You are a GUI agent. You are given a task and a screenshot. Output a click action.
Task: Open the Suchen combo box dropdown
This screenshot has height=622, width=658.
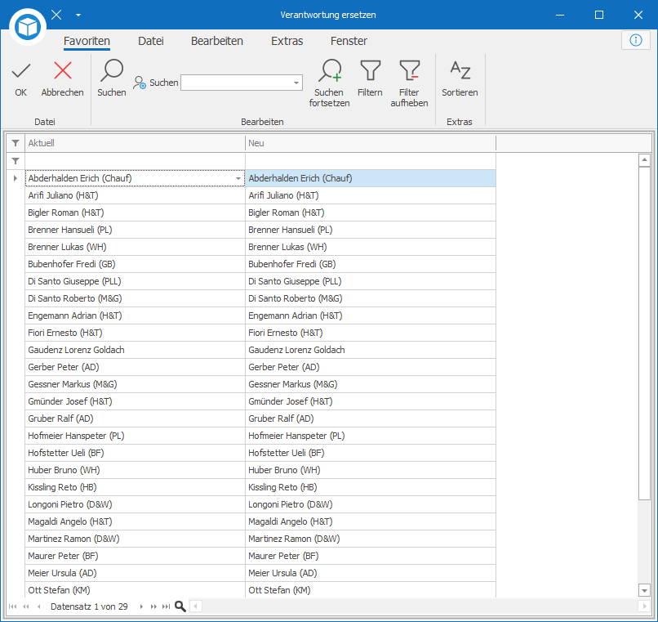click(x=296, y=83)
